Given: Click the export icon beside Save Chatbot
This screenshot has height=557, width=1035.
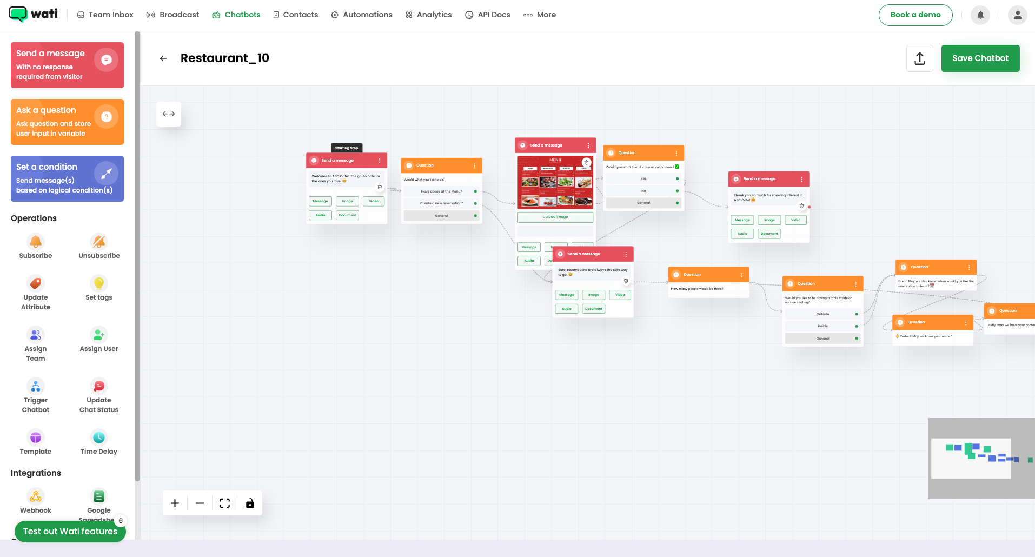Looking at the screenshot, I should pyautogui.click(x=919, y=58).
